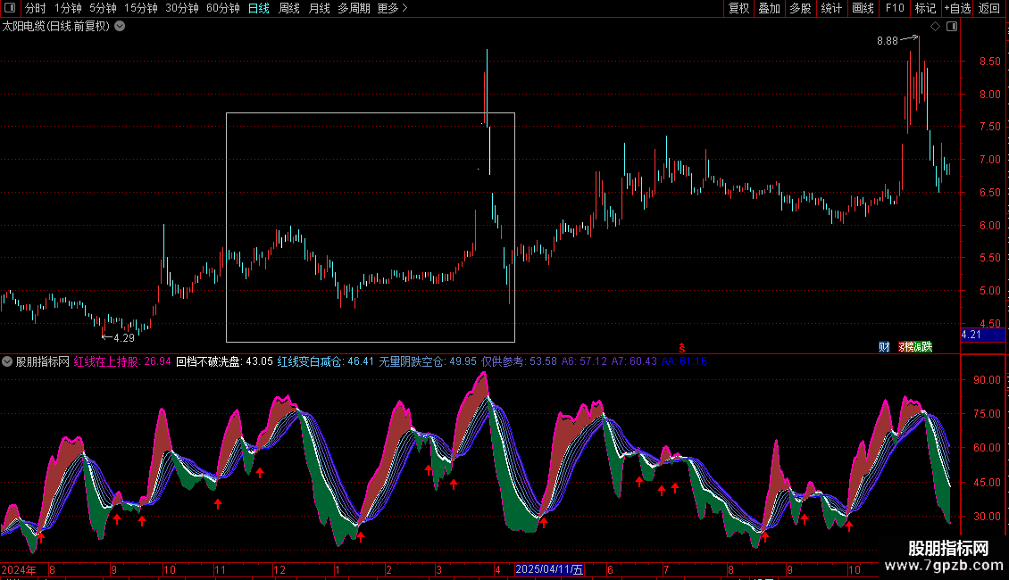Screen dimensions: 1009x580
Task: Click the 4.21 price cursor label
Action: [x=982, y=335]
